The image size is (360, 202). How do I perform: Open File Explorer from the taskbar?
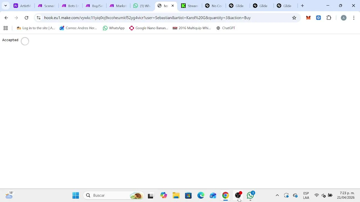coord(176,195)
